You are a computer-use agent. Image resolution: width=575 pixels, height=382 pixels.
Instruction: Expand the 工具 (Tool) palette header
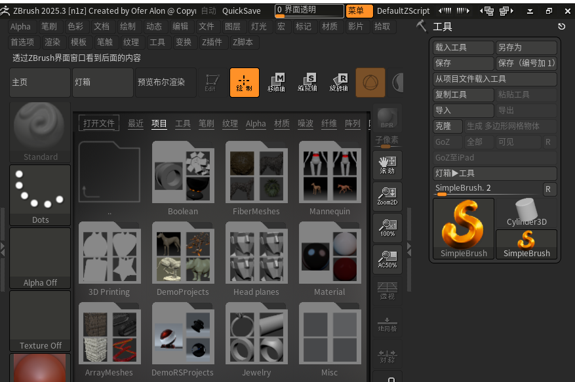click(x=443, y=27)
